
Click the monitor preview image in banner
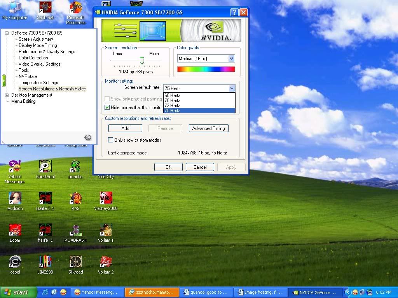152,31
